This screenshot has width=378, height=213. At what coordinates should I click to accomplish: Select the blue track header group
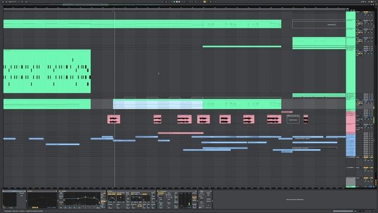[x=351, y=145]
